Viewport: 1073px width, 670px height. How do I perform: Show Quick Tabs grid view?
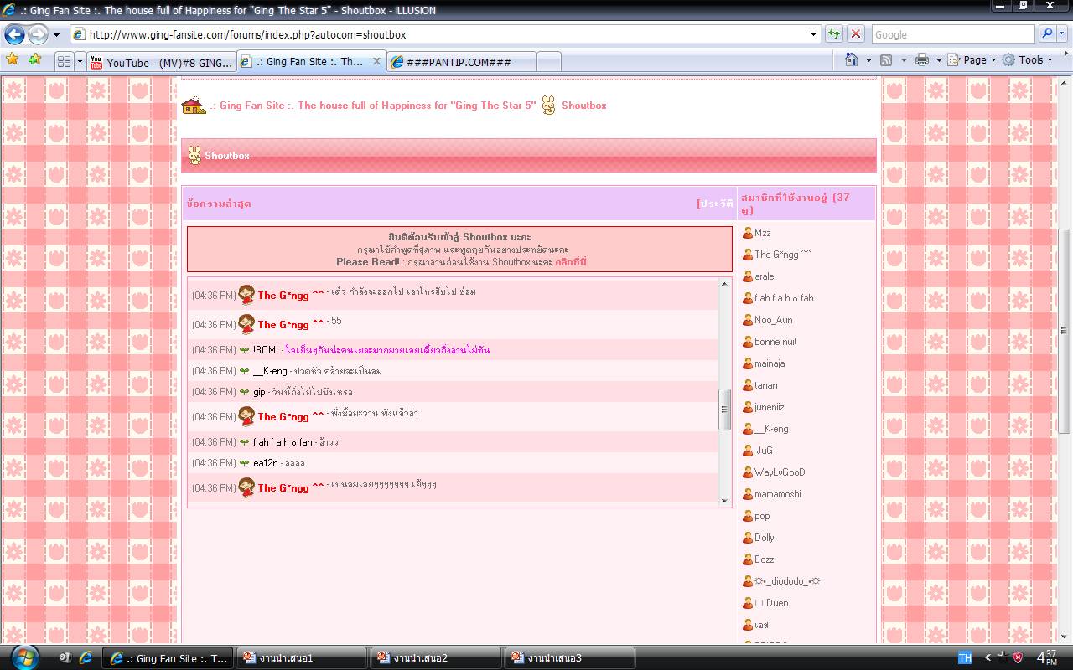click(65, 61)
